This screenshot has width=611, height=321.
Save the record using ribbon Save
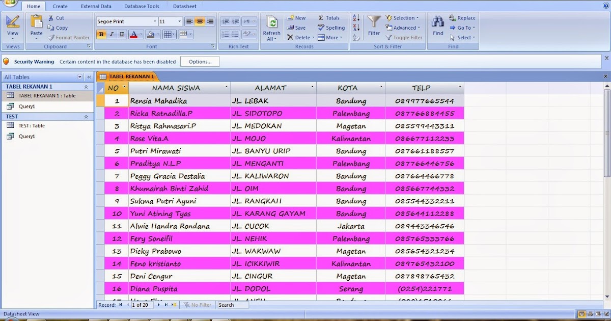296,28
